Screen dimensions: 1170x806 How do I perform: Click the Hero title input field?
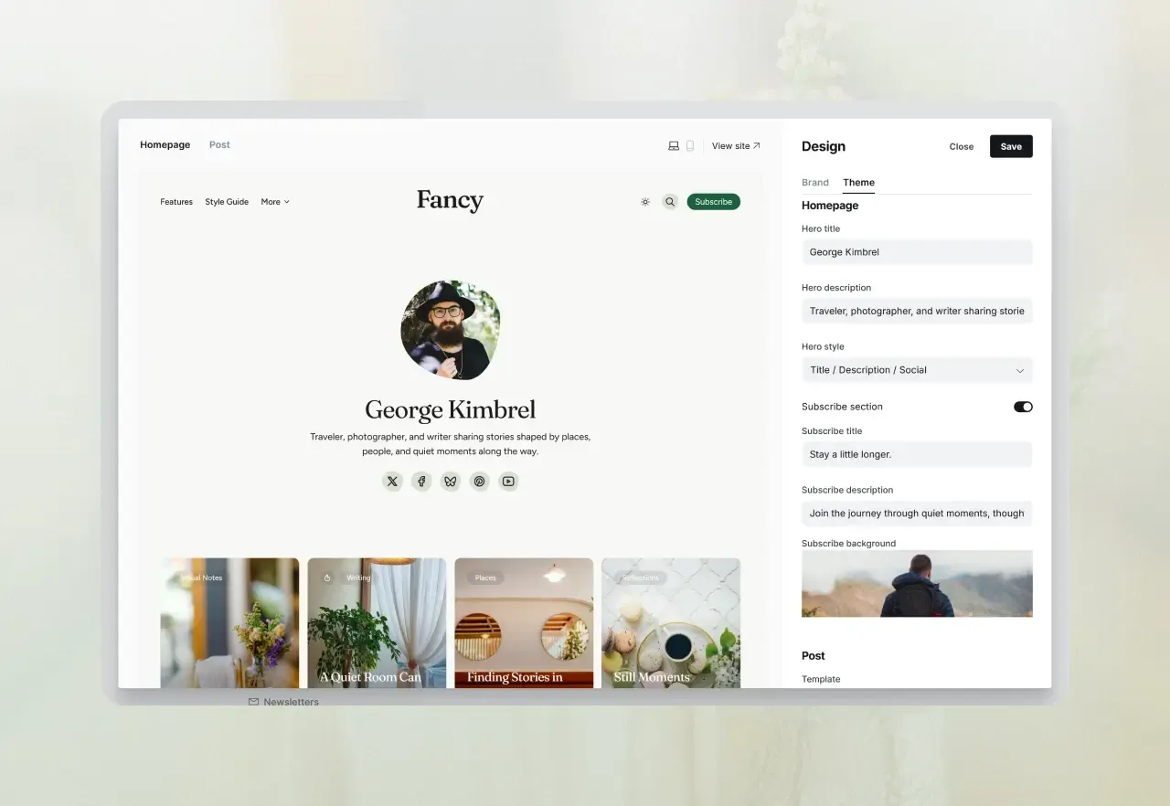click(x=916, y=252)
